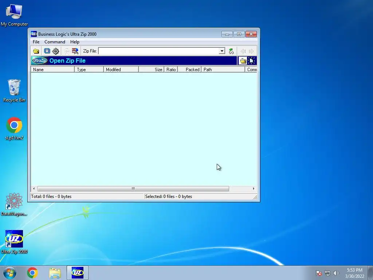
Task: Click the Chrome taskbar icon
Action: point(32,273)
